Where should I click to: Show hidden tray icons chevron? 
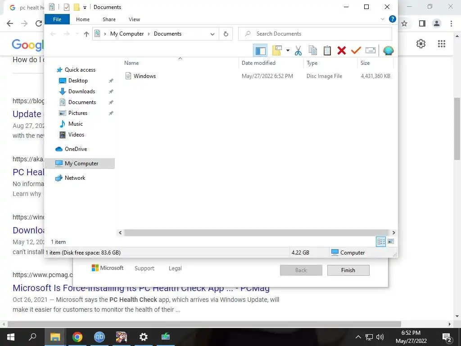pos(358,337)
